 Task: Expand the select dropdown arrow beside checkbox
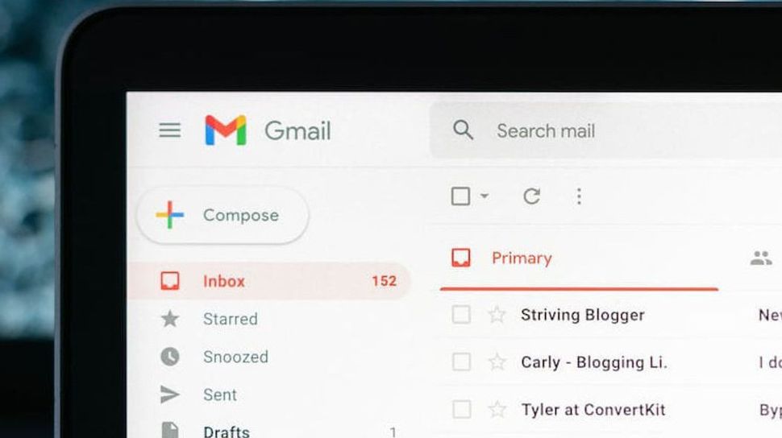tap(485, 196)
